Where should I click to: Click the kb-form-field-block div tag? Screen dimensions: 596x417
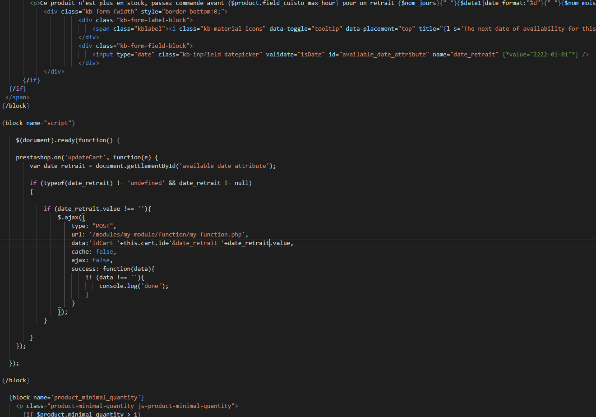tap(135, 46)
